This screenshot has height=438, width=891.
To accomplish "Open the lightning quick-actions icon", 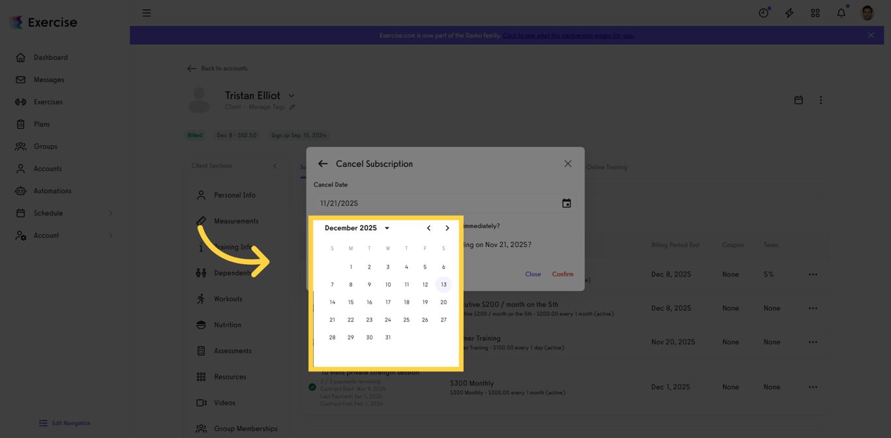I will (x=789, y=12).
